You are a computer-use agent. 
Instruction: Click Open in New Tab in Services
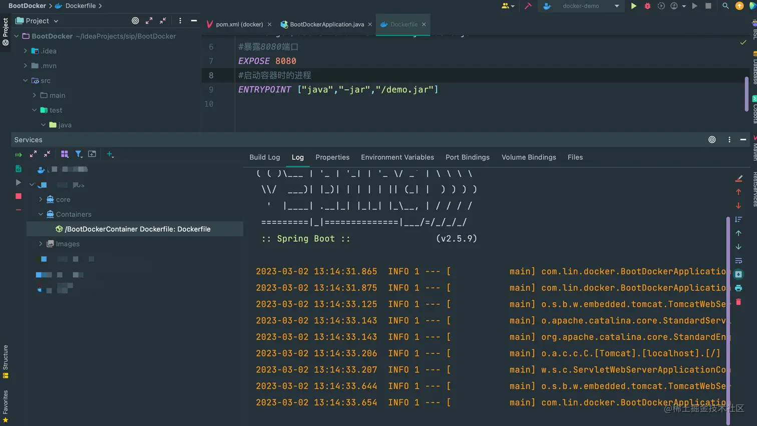point(92,154)
